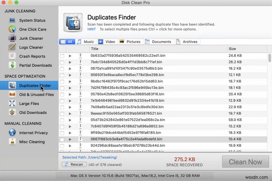
Task: Switch to the All tab
Action: point(67,42)
